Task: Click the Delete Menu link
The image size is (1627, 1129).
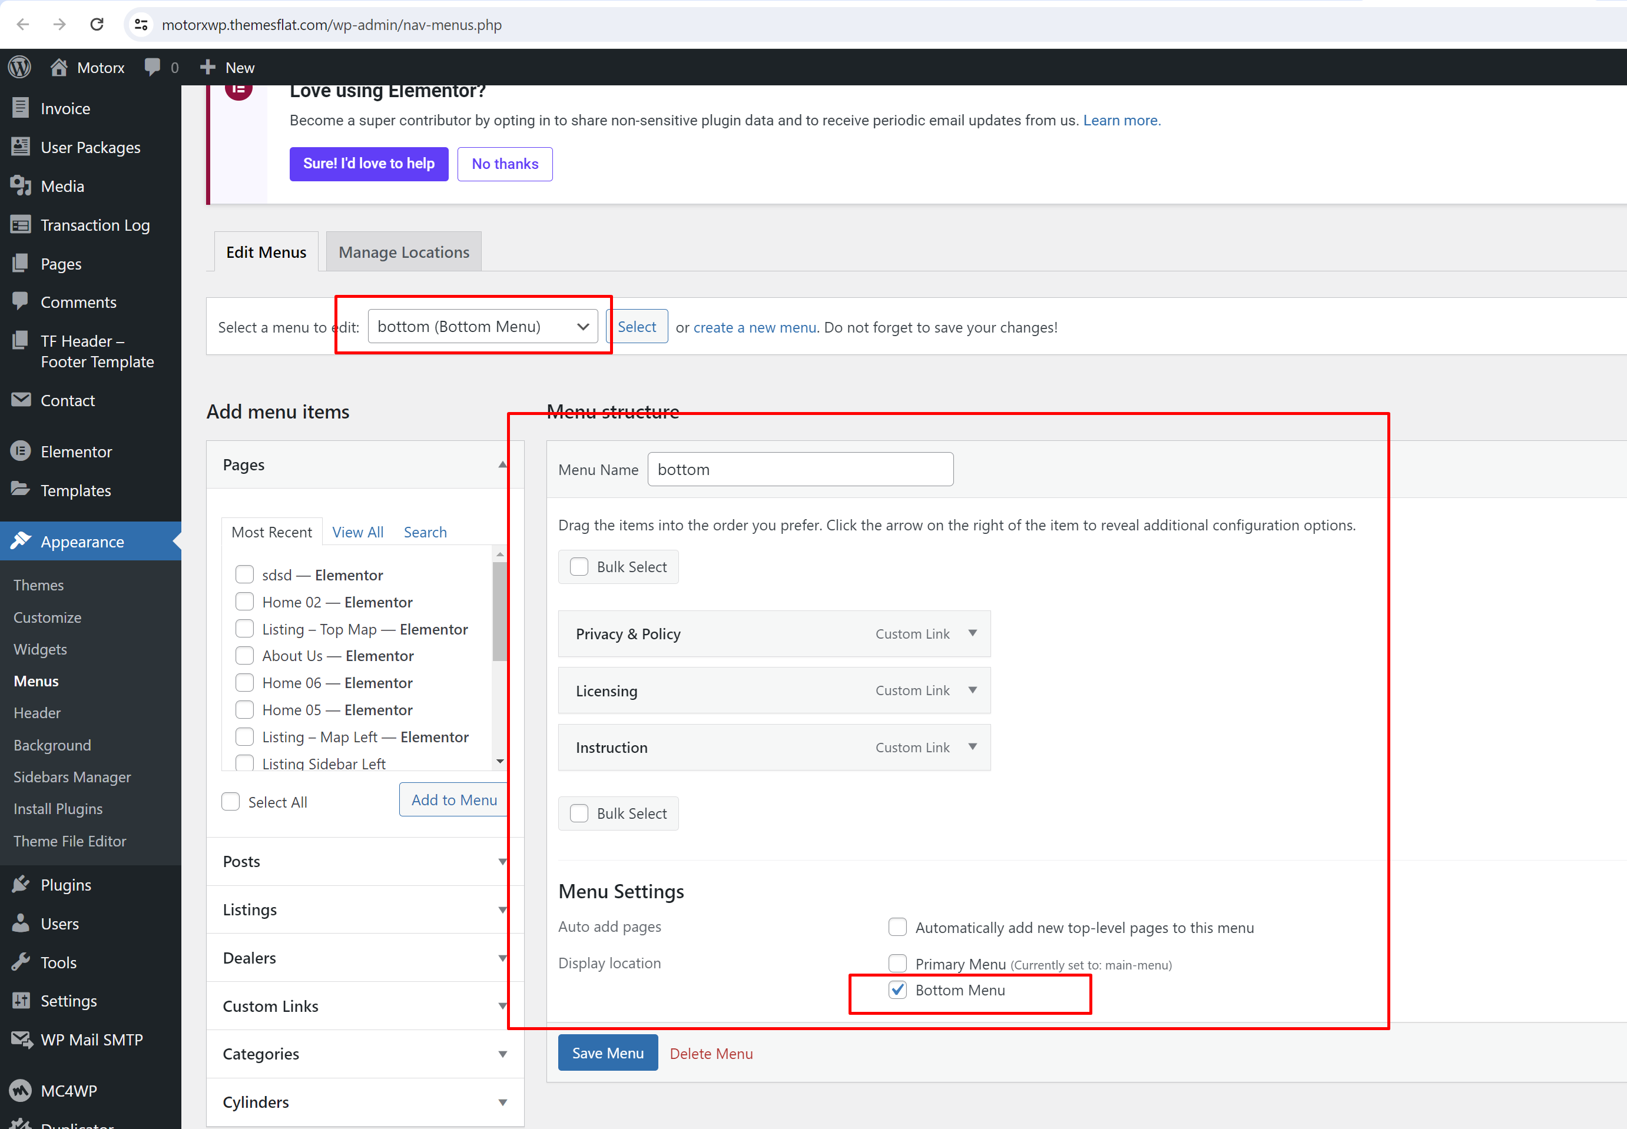Action: (x=711, y=1053)
